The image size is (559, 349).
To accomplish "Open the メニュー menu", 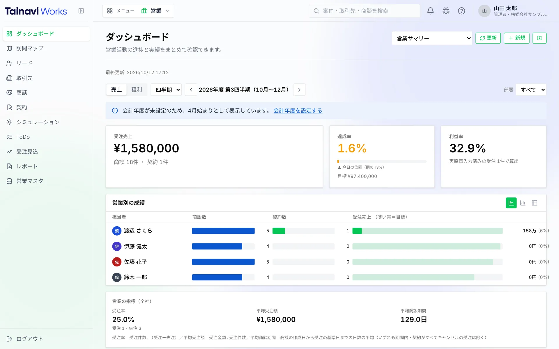I will pyautogui.click(x=121, y=11).
